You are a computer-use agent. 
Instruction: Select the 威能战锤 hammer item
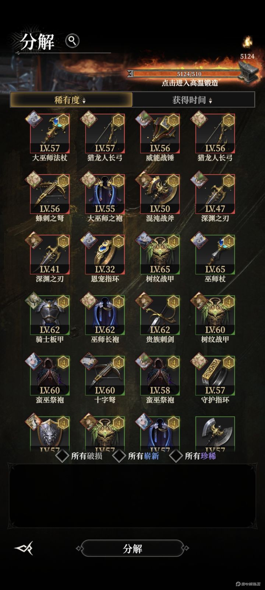tap(160, 133)
